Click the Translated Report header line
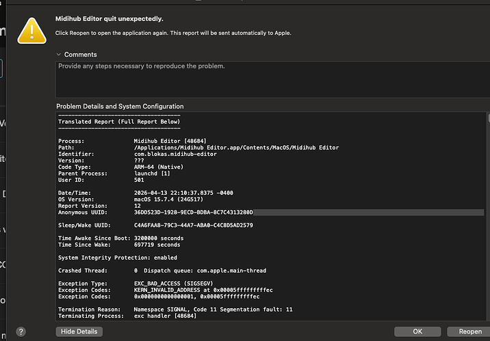Screen dimensions: 490x341 (x=119, y=122)
